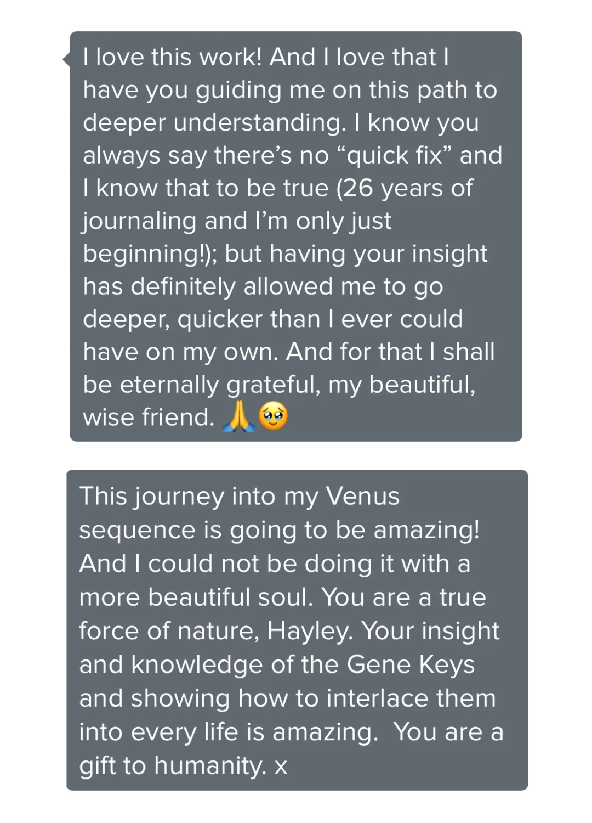Tap the words 'wise friend.' before the emojis
The image size is (592, 823).
coord(149,418)
